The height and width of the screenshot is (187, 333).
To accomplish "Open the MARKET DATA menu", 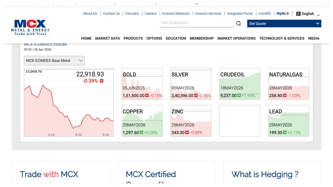I will click(x=107, y=38).
